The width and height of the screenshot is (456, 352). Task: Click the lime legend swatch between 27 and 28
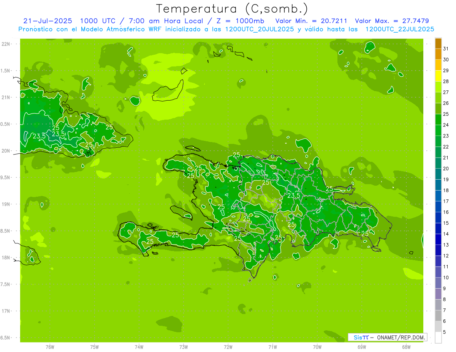point(438,87)
